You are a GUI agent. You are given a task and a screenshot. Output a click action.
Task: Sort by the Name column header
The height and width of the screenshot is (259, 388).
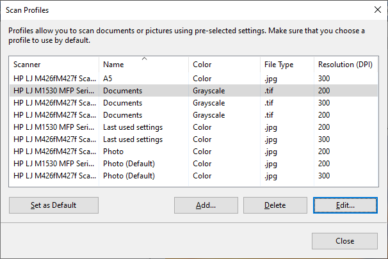(x=143, y=65)
